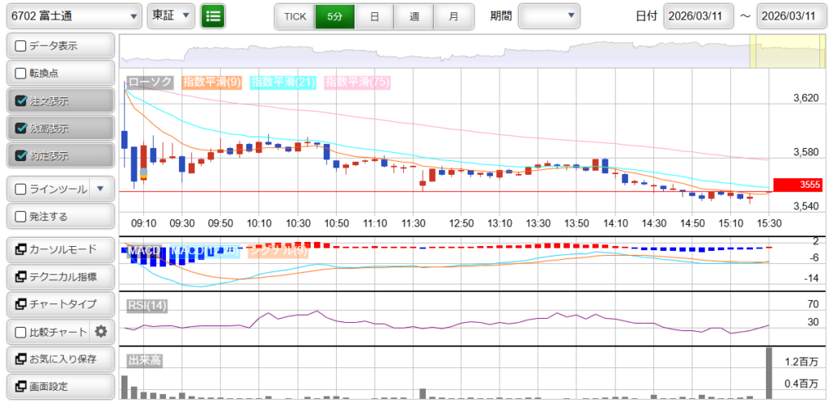Open カーソルモード popup window
Screen dimensions: 829x403
click(60, 248)
